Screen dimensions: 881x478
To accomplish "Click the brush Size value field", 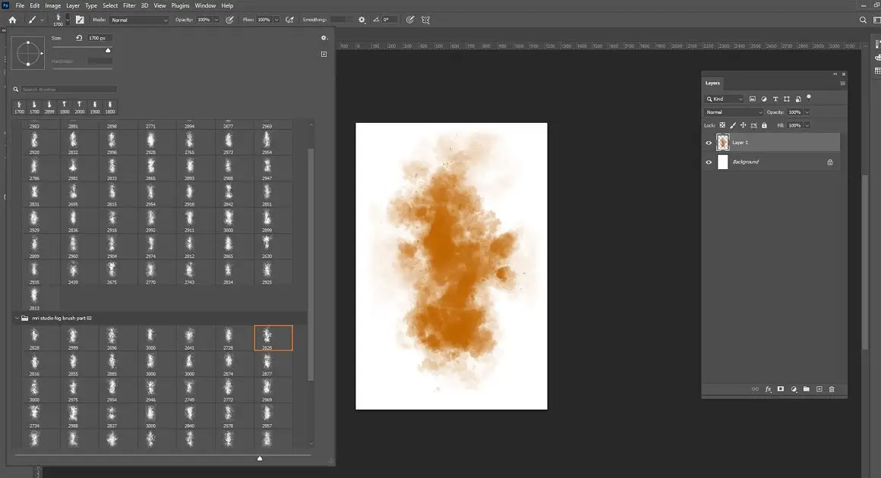I will [x=99, y=38].
